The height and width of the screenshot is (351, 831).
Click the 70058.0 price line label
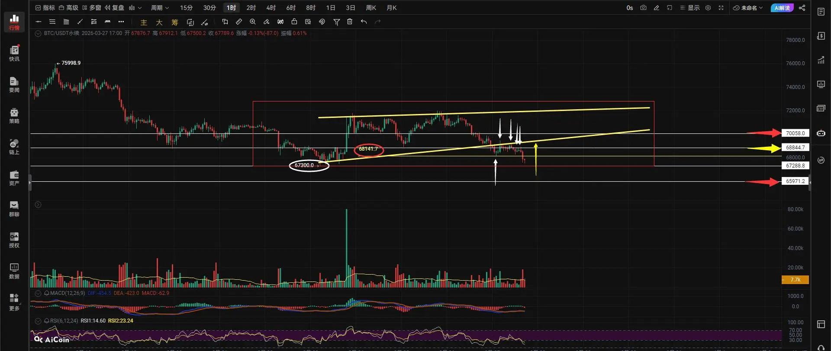(x=795, y=133)
